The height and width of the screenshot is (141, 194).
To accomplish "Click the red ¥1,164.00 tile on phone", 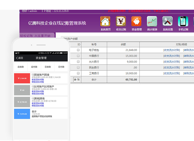I will [x=22, y=78].
